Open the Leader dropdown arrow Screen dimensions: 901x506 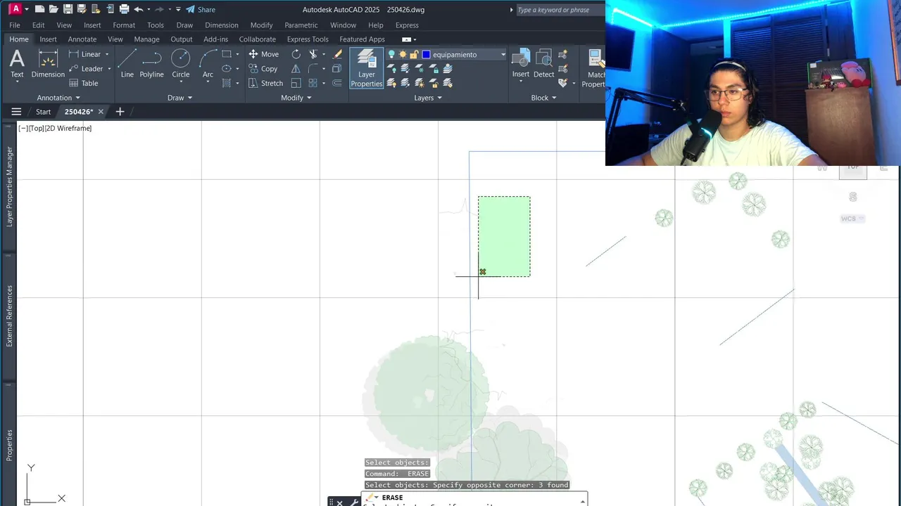(109, 69)
